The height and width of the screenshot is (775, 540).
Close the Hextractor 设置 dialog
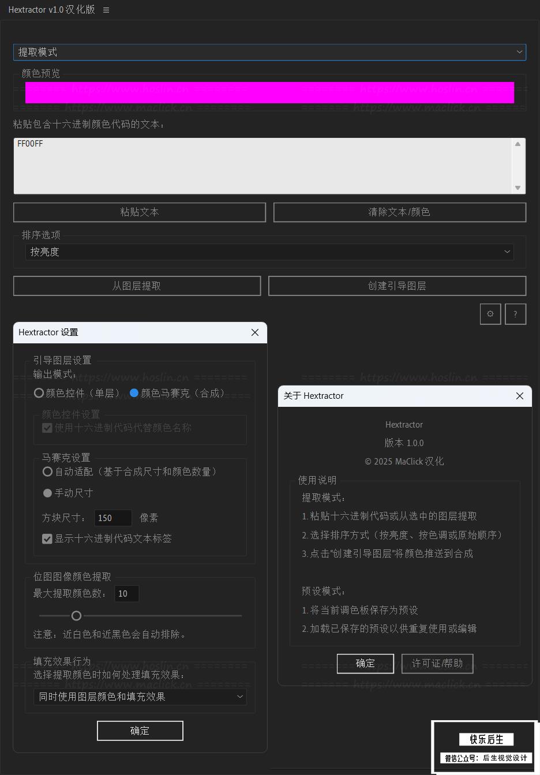click(255, 332)
